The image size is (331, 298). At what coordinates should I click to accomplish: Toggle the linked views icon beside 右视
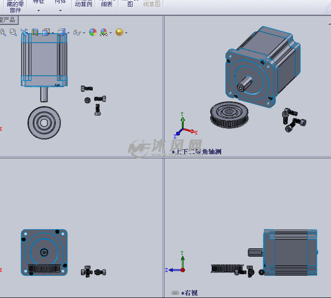tap(175, 293)
